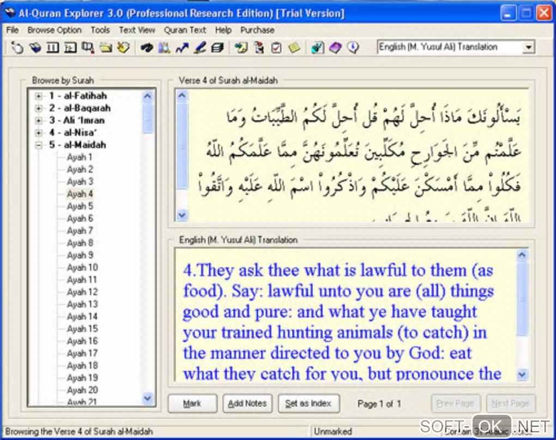Click the yellow sticky note toolbar icon

click(294, 47)
